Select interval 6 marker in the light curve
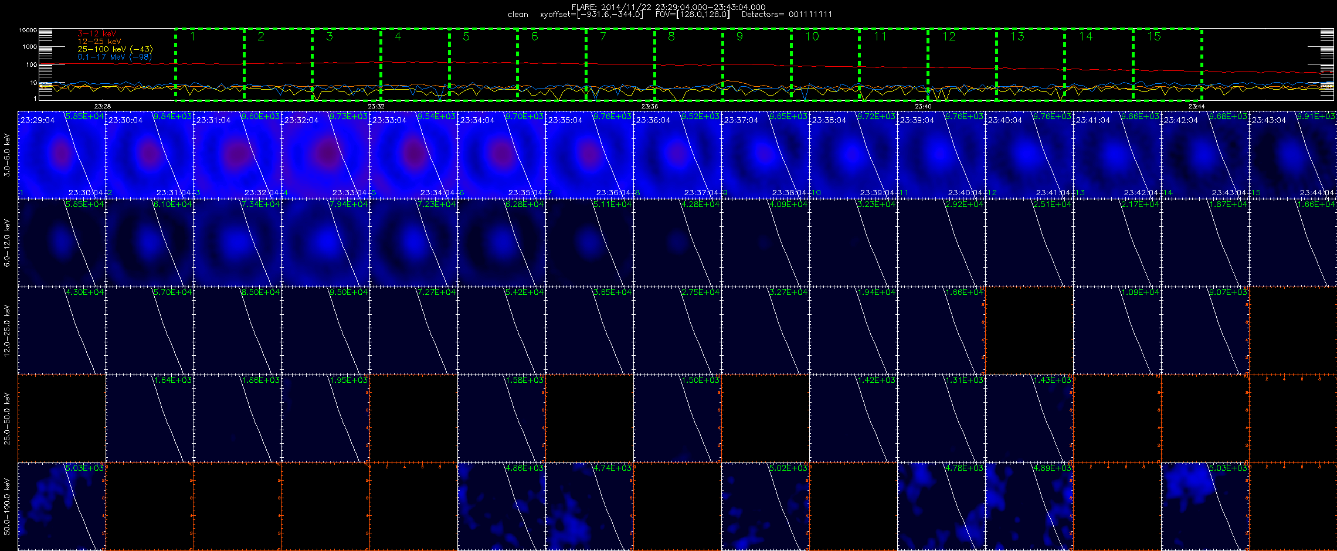 tap(535, 36)
